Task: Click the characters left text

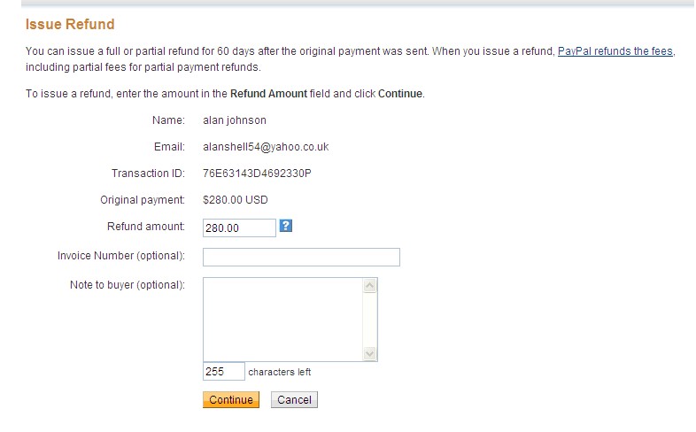Action: point(279,373)
